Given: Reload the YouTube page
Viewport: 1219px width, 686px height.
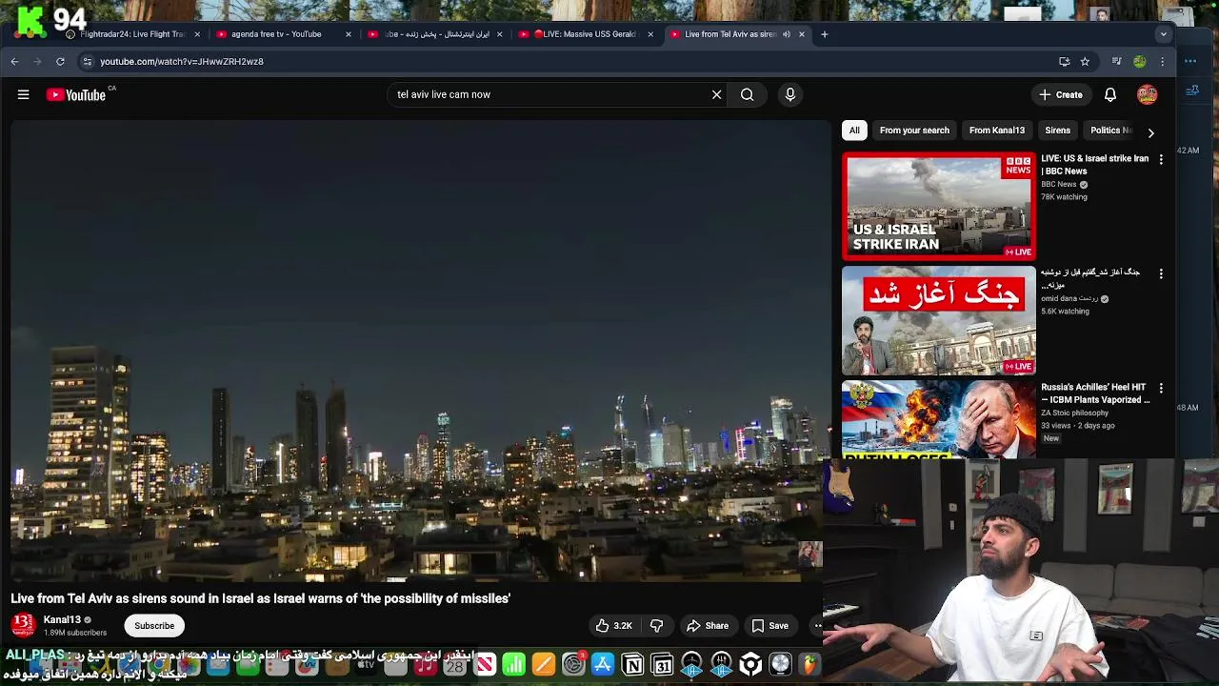Looking at the screenshot, I should pyautogui.click(x=60, y=61).
